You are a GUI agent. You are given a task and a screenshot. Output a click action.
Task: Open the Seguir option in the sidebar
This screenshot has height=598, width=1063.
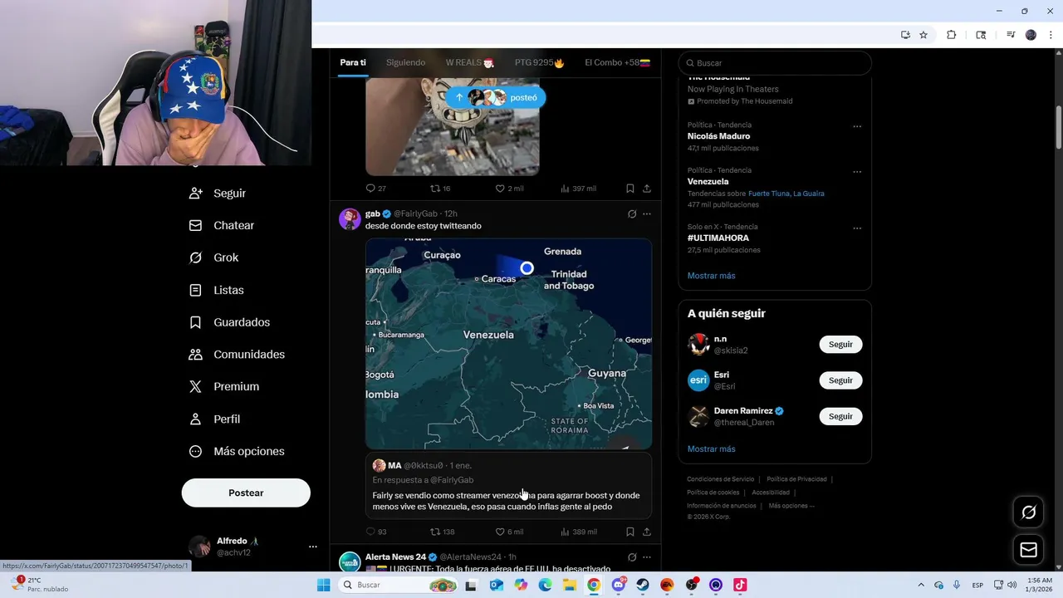(218, 193)
